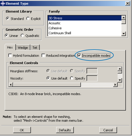This screenshot has width=132, height=136.
Task: Click Element Controls scroll right arrow
Action: point(115,85)
